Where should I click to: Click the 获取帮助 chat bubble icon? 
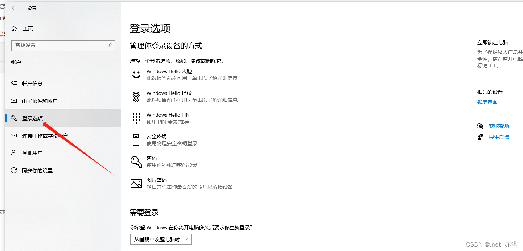tap(480, 126)
